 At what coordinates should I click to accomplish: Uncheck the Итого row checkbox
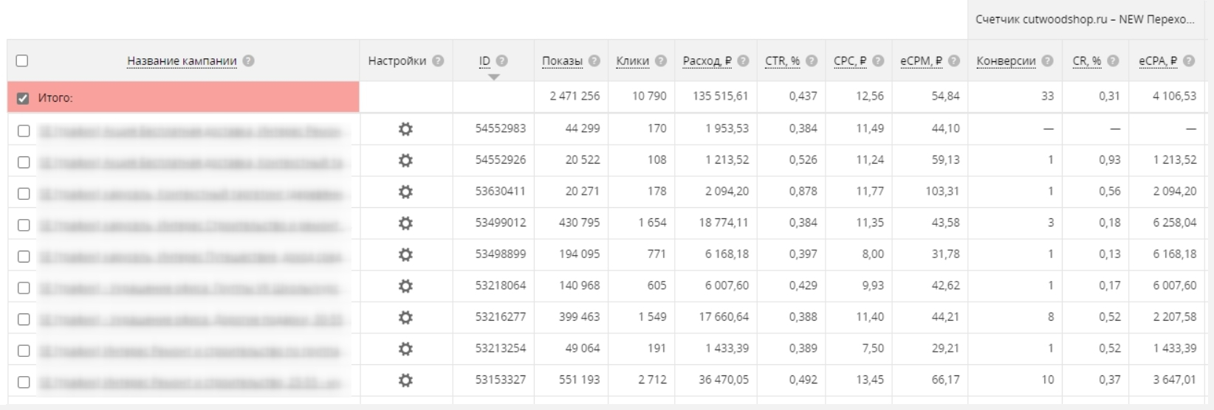tap(23, 98)
